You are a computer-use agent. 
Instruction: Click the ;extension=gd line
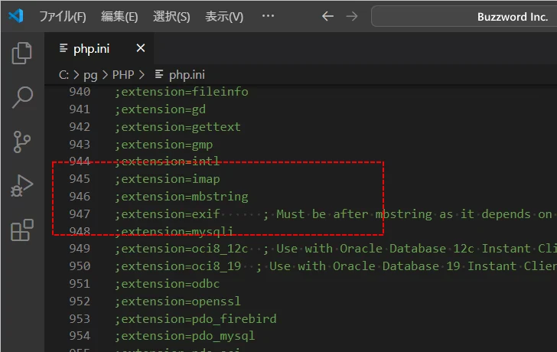click(x=160, y=109)
